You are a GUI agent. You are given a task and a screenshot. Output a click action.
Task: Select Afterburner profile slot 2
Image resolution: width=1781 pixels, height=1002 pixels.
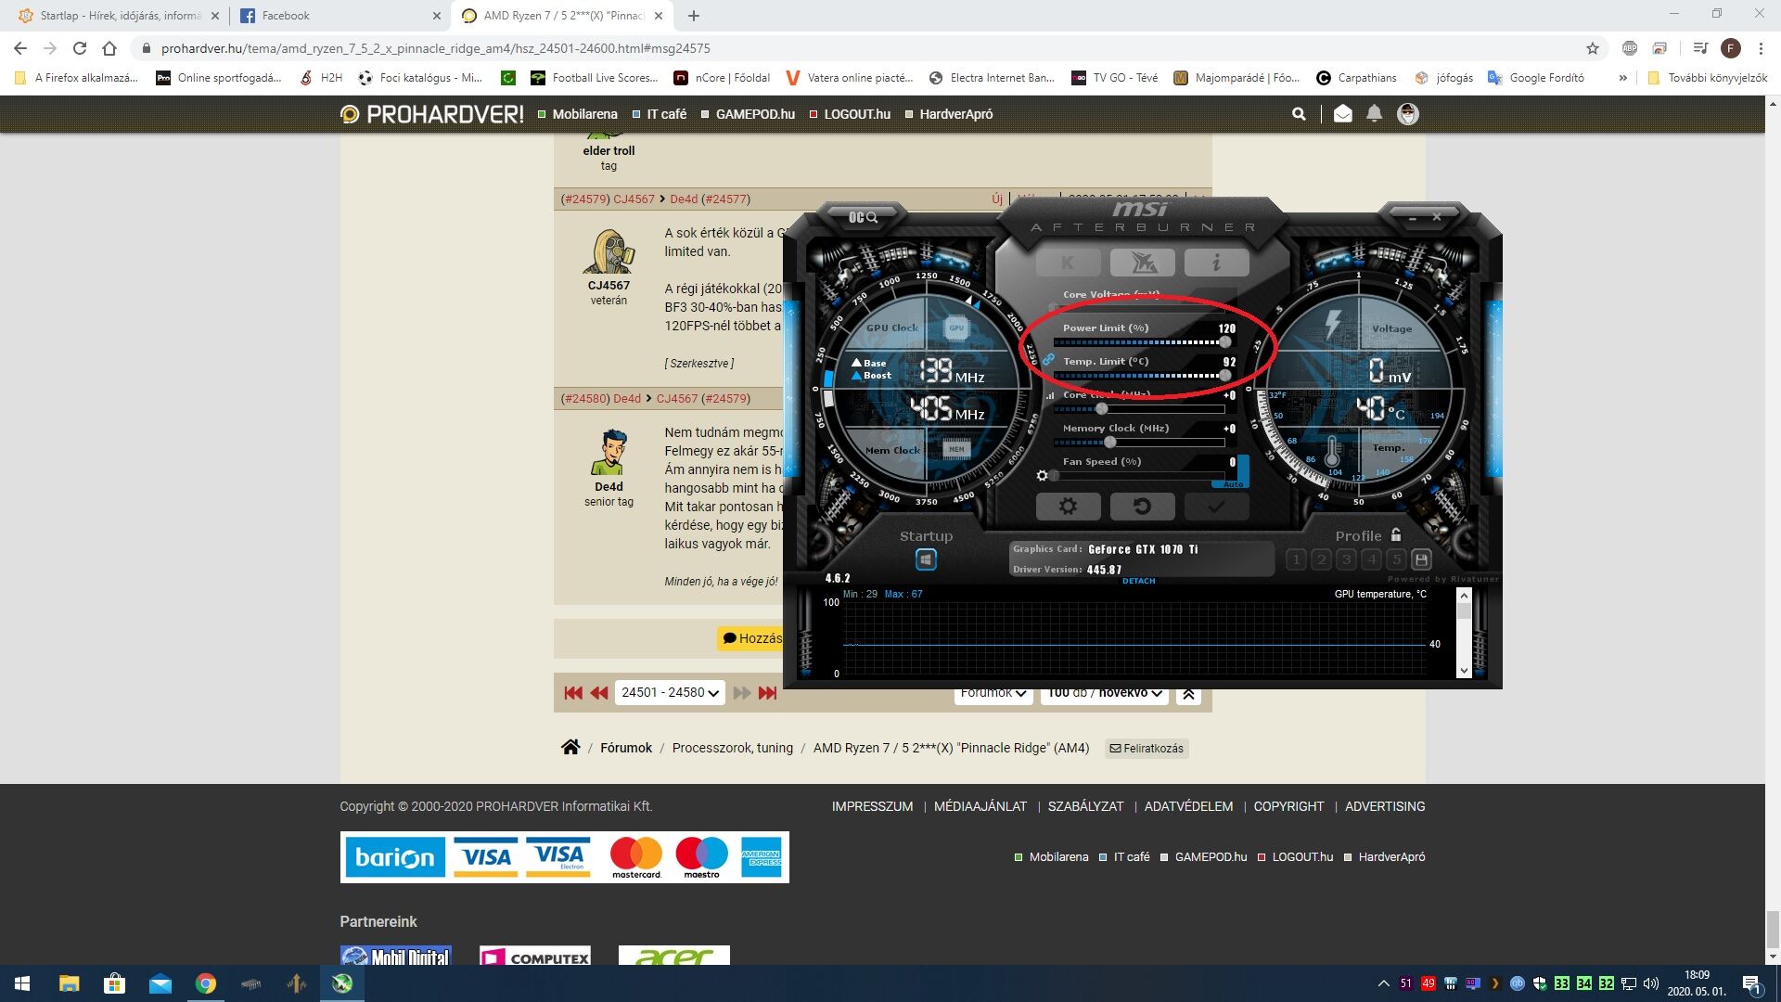tap(1322, 559)
